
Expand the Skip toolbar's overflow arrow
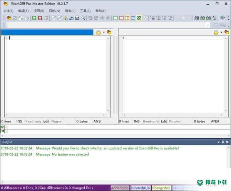228,26
